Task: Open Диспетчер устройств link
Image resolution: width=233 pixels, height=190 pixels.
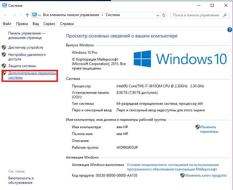Action: 26,47
